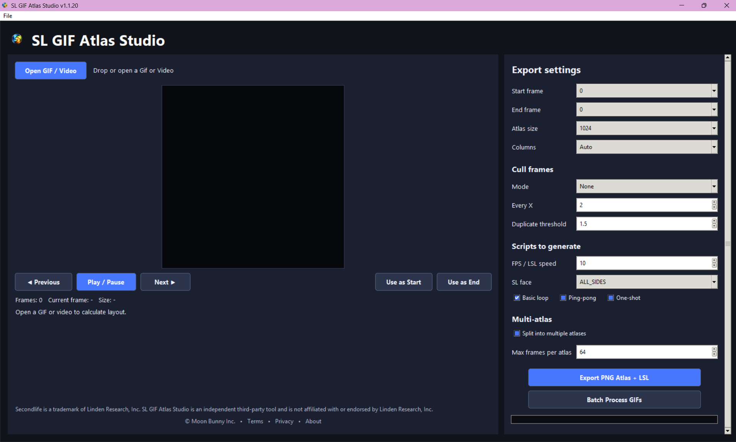Minimize the application window

tap(682, 5)
